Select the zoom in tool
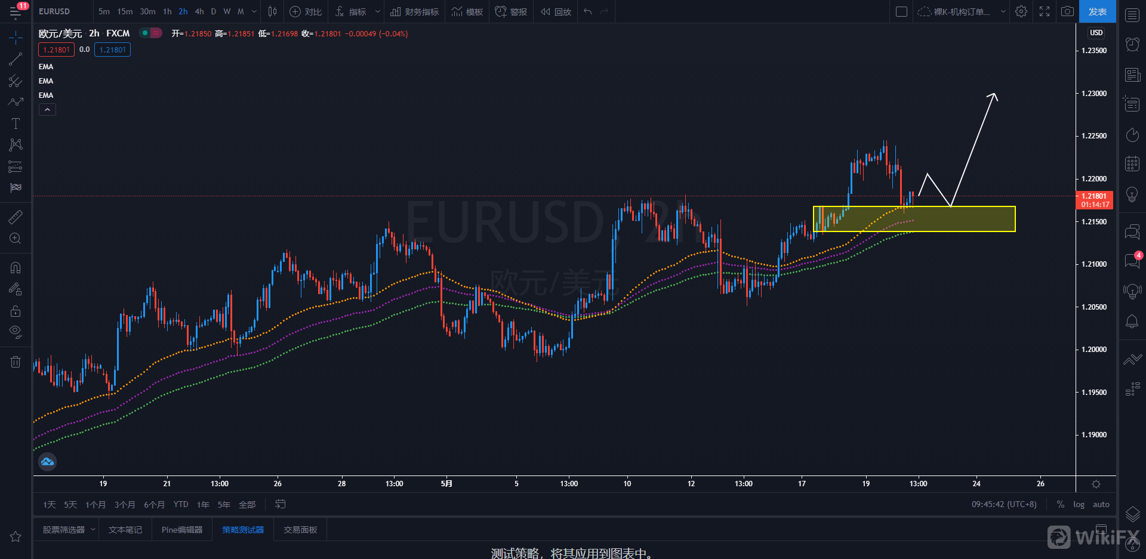 (16, 239)
